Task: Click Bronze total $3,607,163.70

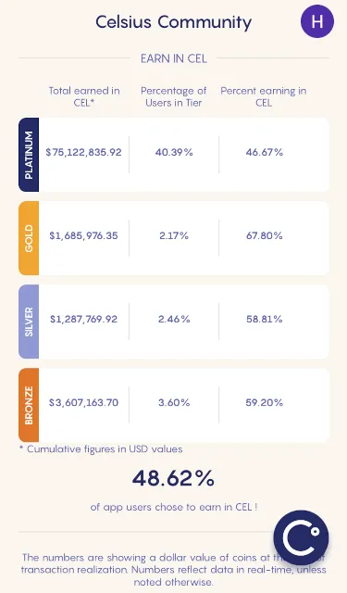Action: (x=83, y=402)
